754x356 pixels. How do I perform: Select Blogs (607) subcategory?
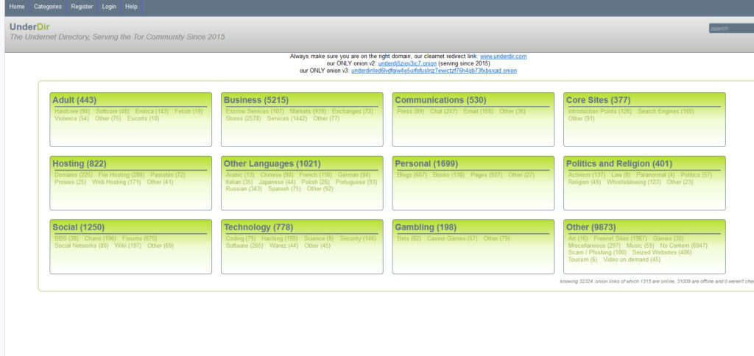[412, 175]
